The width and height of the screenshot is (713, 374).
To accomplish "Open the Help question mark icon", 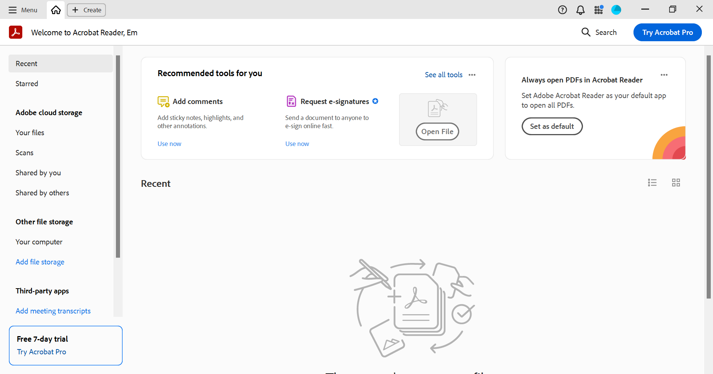I will [x=562, y=10].
